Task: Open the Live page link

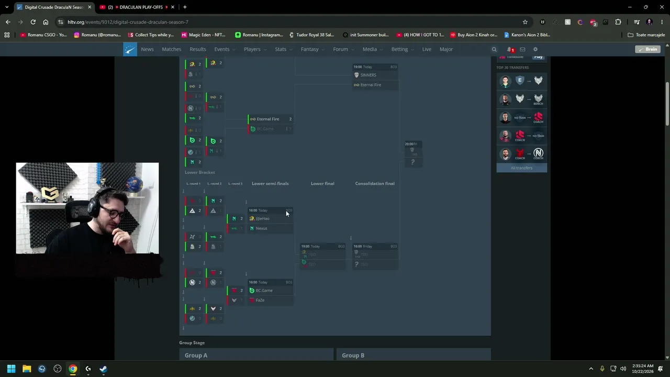Action: (427, 49)
